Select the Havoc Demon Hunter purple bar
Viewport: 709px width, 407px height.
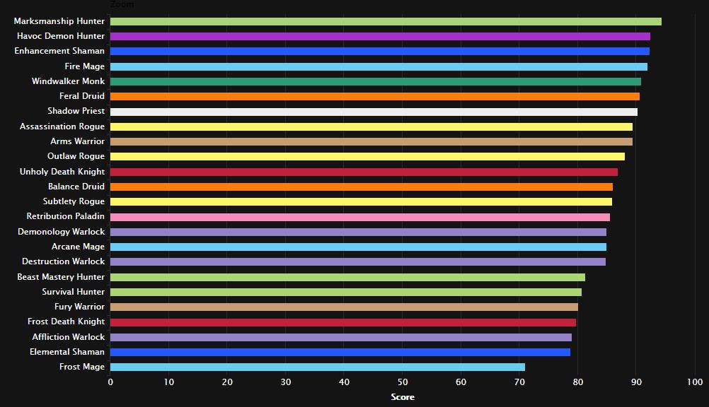coord(380,37)
